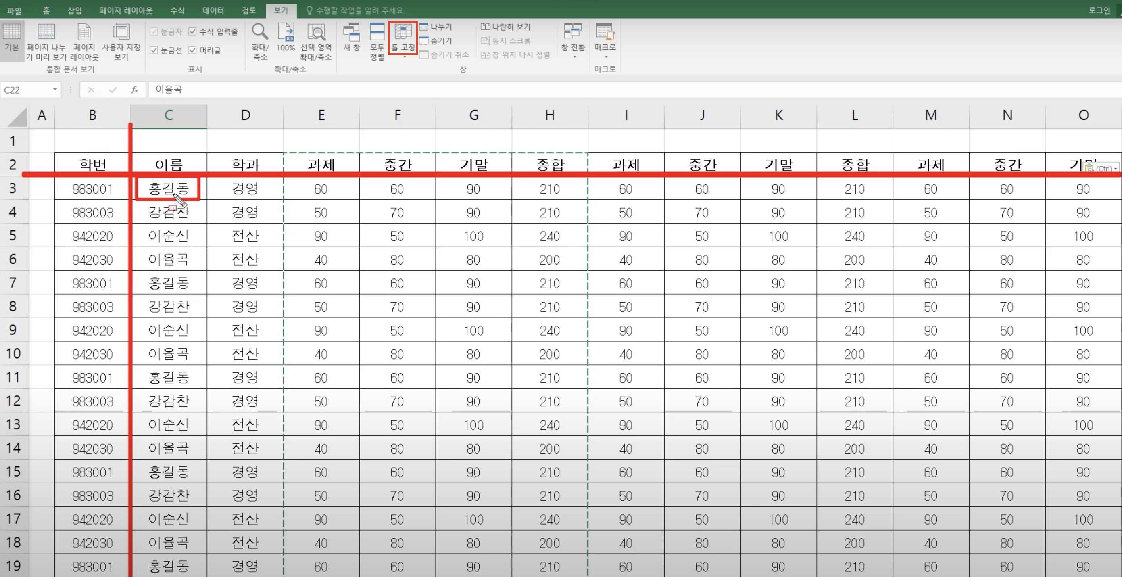Select column M header
Image resolution: width=1122 pixels, height=577 pixels.
click(931, 115)
